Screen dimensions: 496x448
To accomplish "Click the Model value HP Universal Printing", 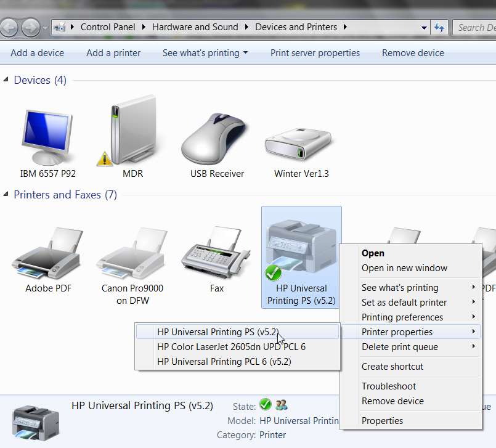I will pyautogui.click(x=299, y=420).
